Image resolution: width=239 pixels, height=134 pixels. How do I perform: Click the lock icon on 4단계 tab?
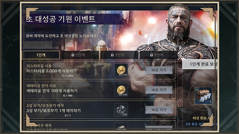(151, 55)
